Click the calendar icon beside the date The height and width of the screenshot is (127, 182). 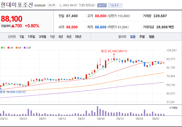[x=61, y=5]
